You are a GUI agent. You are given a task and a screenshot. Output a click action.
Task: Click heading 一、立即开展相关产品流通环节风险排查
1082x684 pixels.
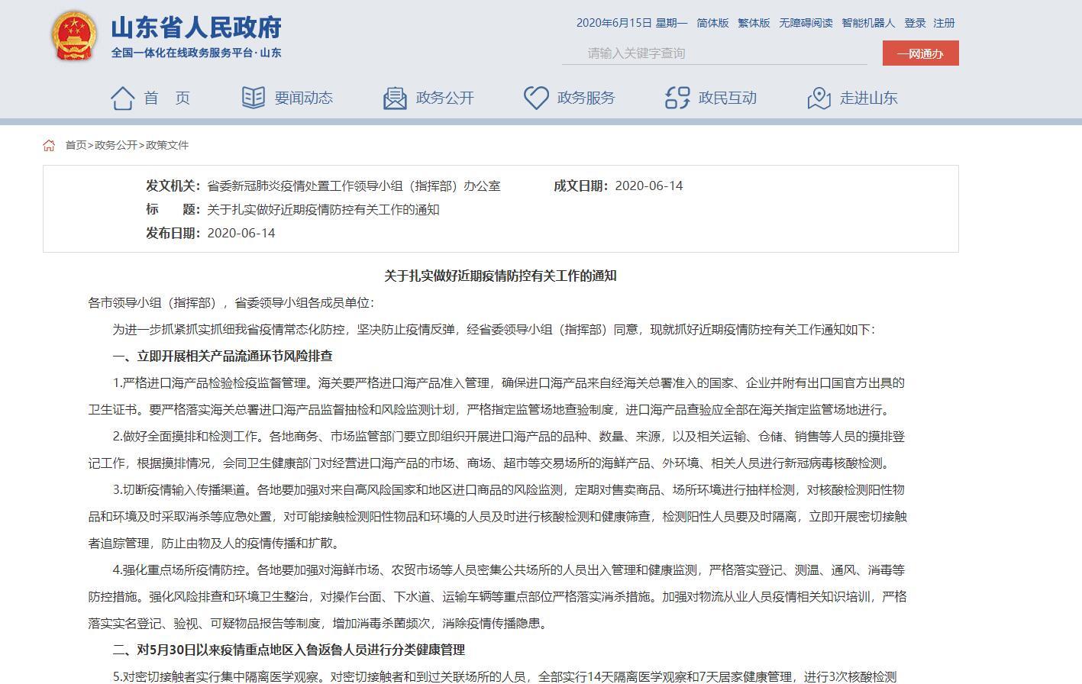pyautogui.click(x=223, y=357)
